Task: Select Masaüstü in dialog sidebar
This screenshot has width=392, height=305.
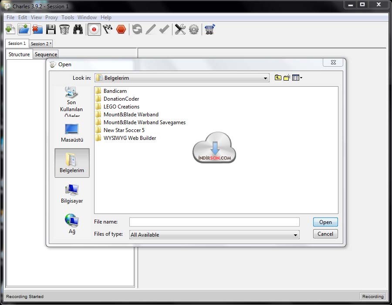Action: (72, 133)
